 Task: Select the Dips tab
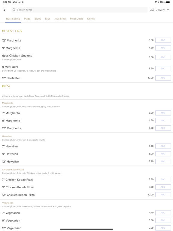48,19
